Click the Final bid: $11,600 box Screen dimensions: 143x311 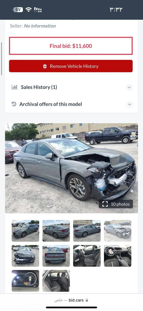point(71,46)
